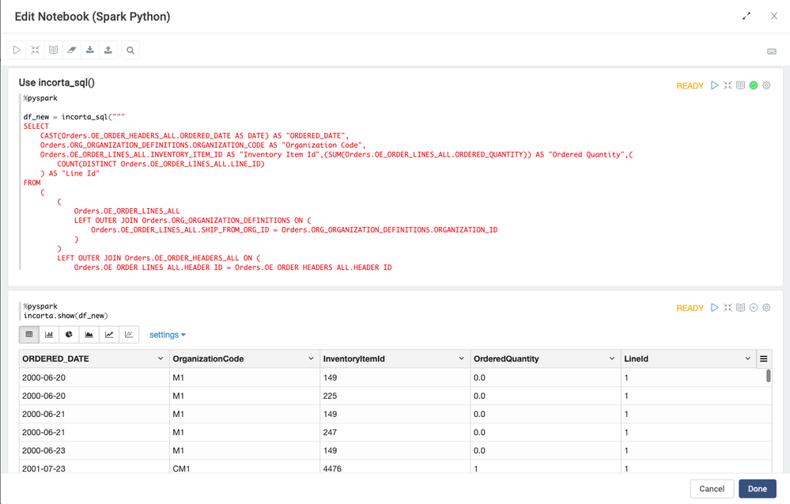The height and width of the screenshot is (504, 790).
Task: Click the eraser icon to clear output
Action: point(72,50)
